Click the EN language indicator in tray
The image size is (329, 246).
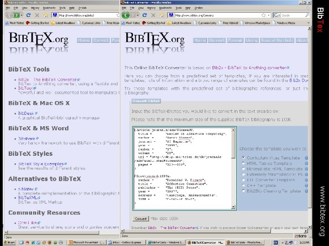pyautogui.click(x=276, y=242)
